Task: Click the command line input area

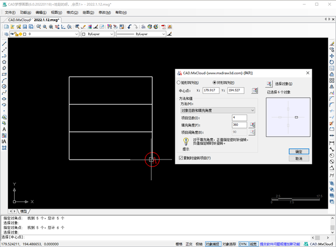Action: (x=155, y=237)
